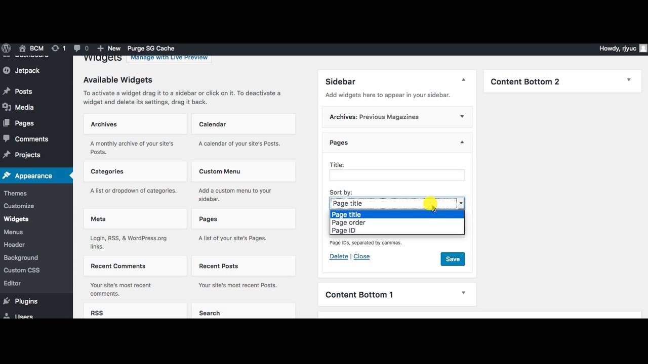Select the Calendar available widget
The image size is (648, 364).
[x=244, y=124]
